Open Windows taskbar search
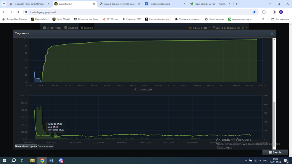This screenshot has width=292, height=164. (14, 160)
